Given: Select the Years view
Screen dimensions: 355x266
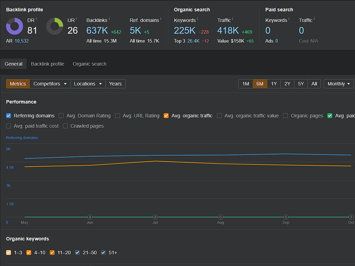Looking at the screenshot, I should click(x=115, y=84).
